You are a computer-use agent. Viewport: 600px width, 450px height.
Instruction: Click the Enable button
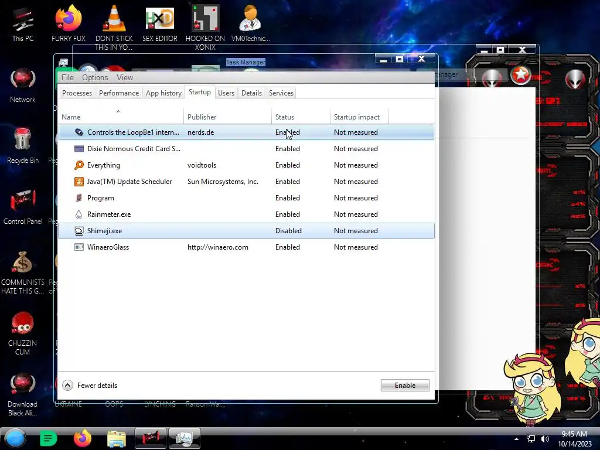pos(405,386)
